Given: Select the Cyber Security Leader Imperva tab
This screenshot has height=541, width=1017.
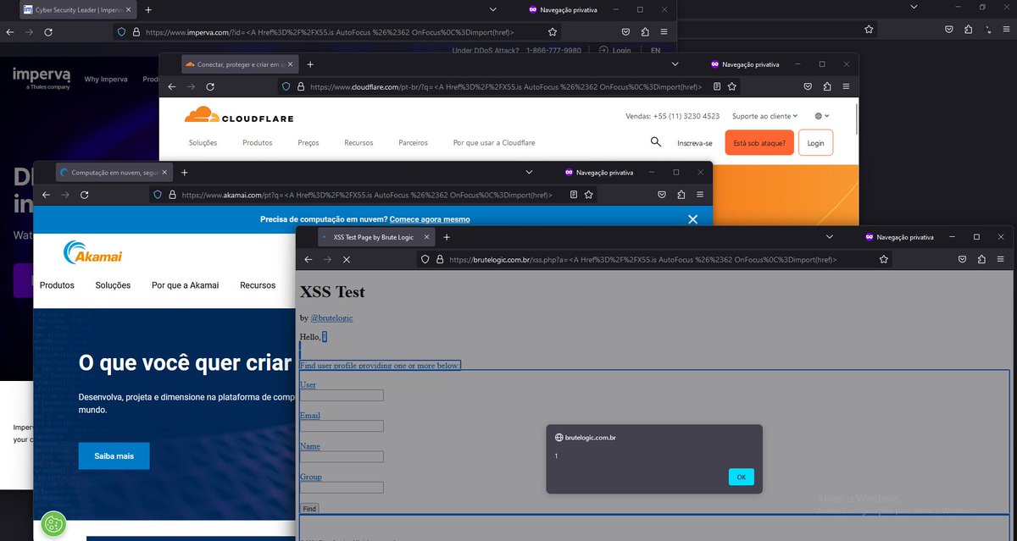Looking at the screenshot, I should point(78,10).
